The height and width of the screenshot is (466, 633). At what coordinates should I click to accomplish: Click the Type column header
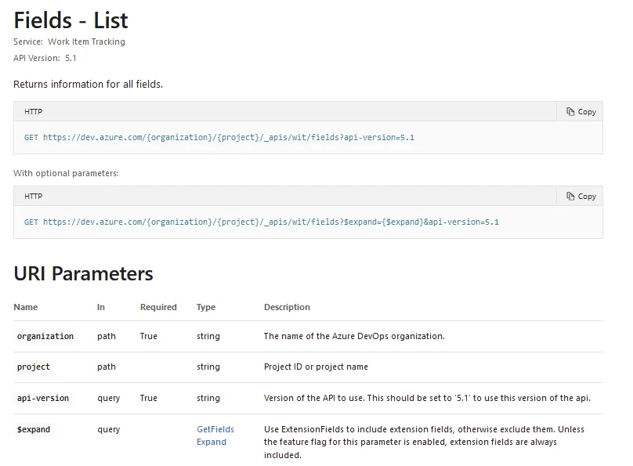click(206, 307)
